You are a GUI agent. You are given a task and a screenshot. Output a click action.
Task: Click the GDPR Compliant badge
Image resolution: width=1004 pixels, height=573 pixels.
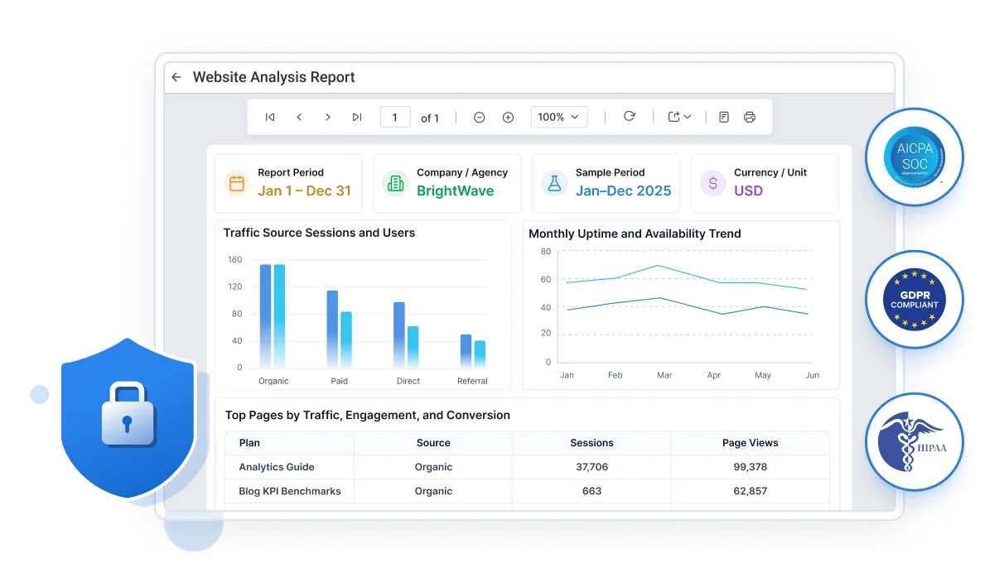pyautogui.click(x=915, y=299)
